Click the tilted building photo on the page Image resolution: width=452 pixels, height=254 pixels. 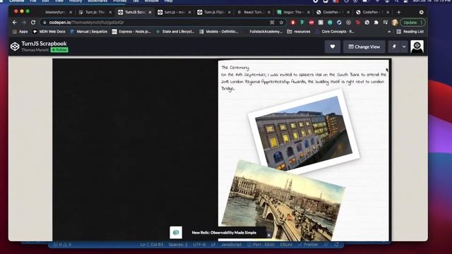coord(304,132)
